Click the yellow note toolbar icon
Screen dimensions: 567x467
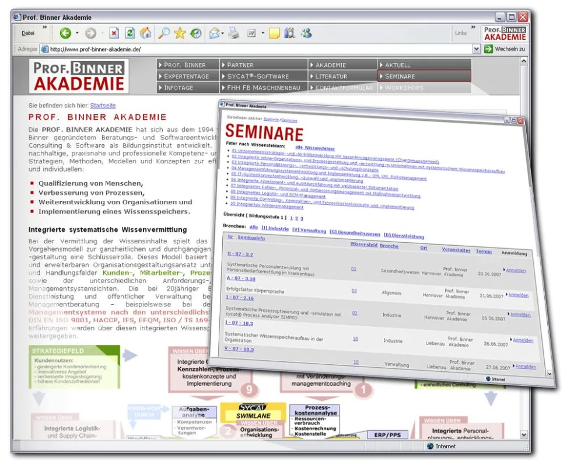(x=274, y=33)
